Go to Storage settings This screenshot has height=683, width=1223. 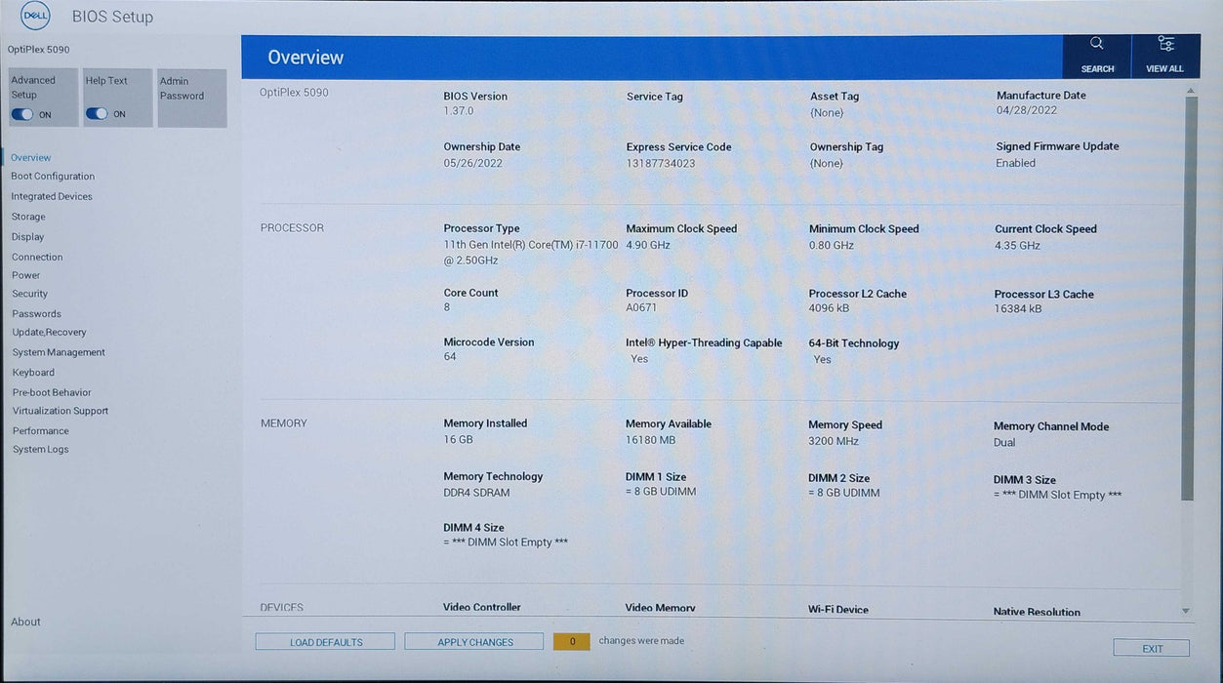[28, 217]
